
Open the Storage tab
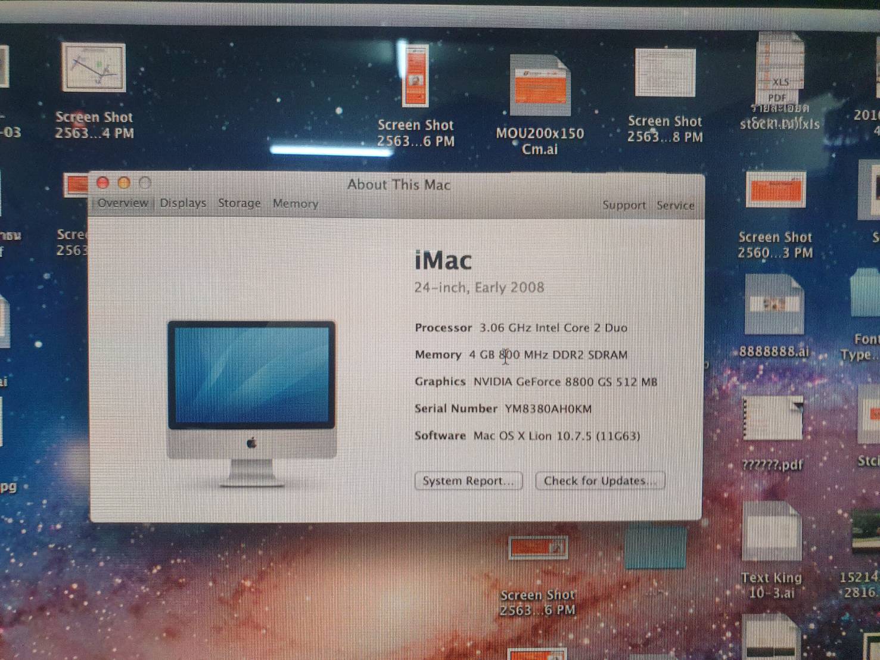tap(239, 203)
